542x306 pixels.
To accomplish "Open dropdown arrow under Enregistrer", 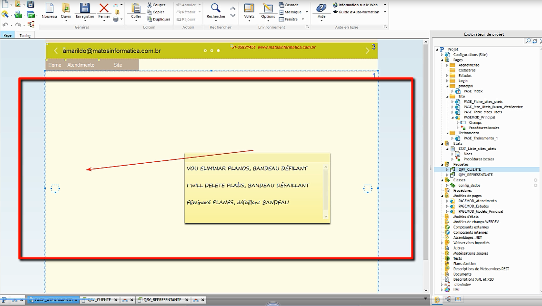I will (85, 21).
